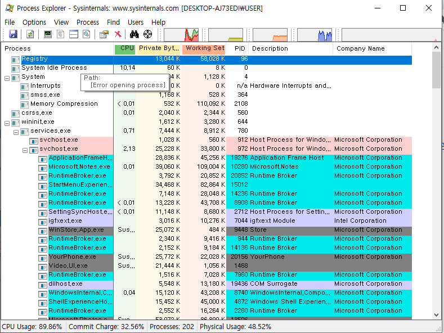444x333 pixels.
Task: Select svchost.exe with PID 912
Action: (207, 140)
